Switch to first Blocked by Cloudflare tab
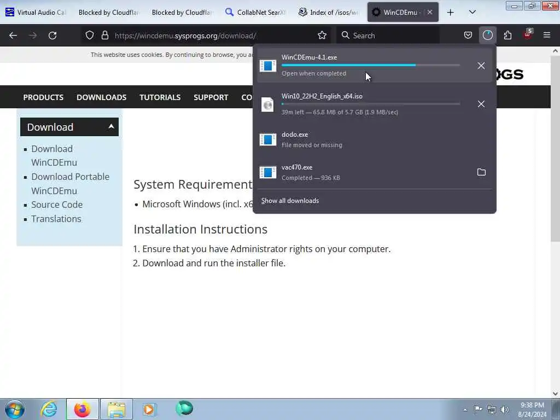560x420 pixels. pyautogui.click(x=108, y=12)
